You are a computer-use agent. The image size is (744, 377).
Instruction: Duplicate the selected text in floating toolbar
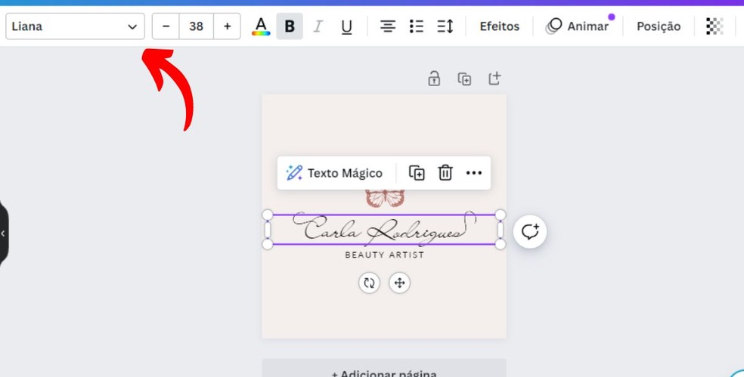[417, 173]
